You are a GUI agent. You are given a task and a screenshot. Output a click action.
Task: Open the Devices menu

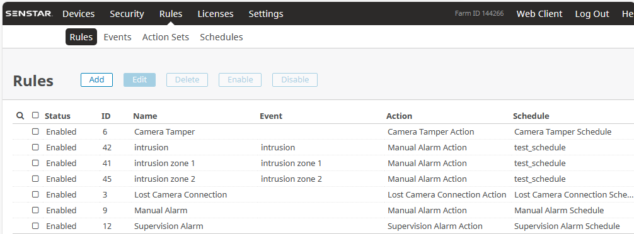(78, 14)
